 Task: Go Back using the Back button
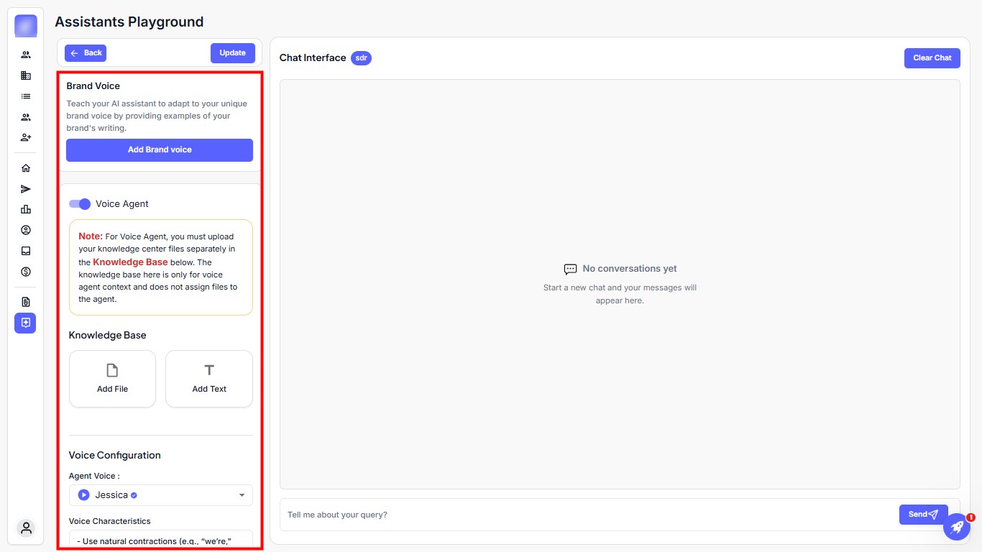point(86,53)
